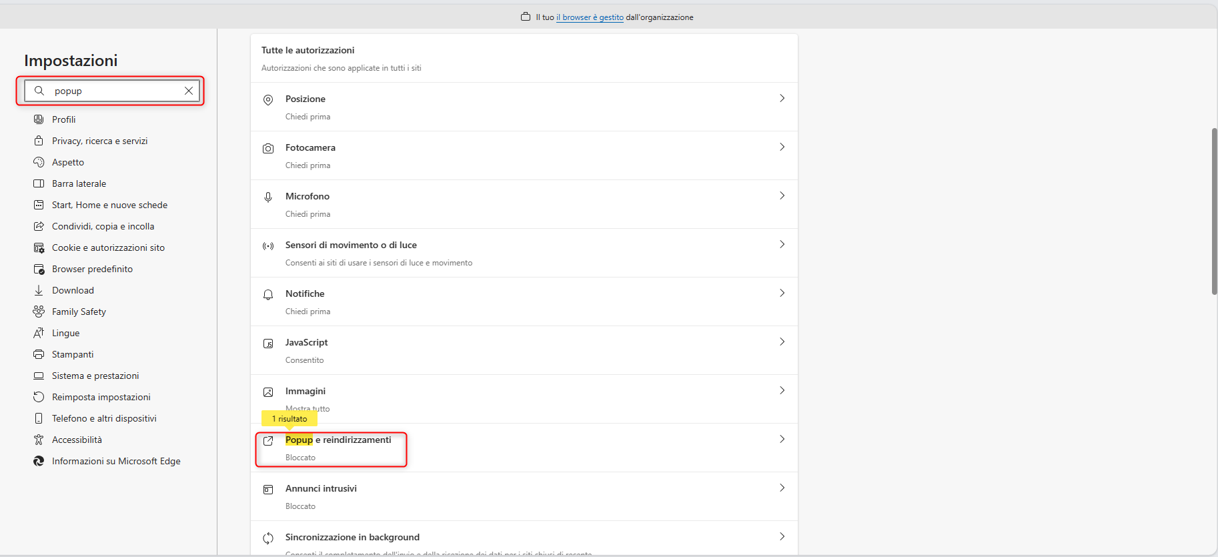Clear the popup search with the X
Screen dimensions: 1218x557
click(x=189, y=91)
